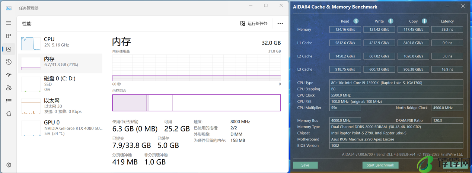Open the Processes page icon in sidebar
The height and width of the screenshot is (173, 472).
(9, 36)
